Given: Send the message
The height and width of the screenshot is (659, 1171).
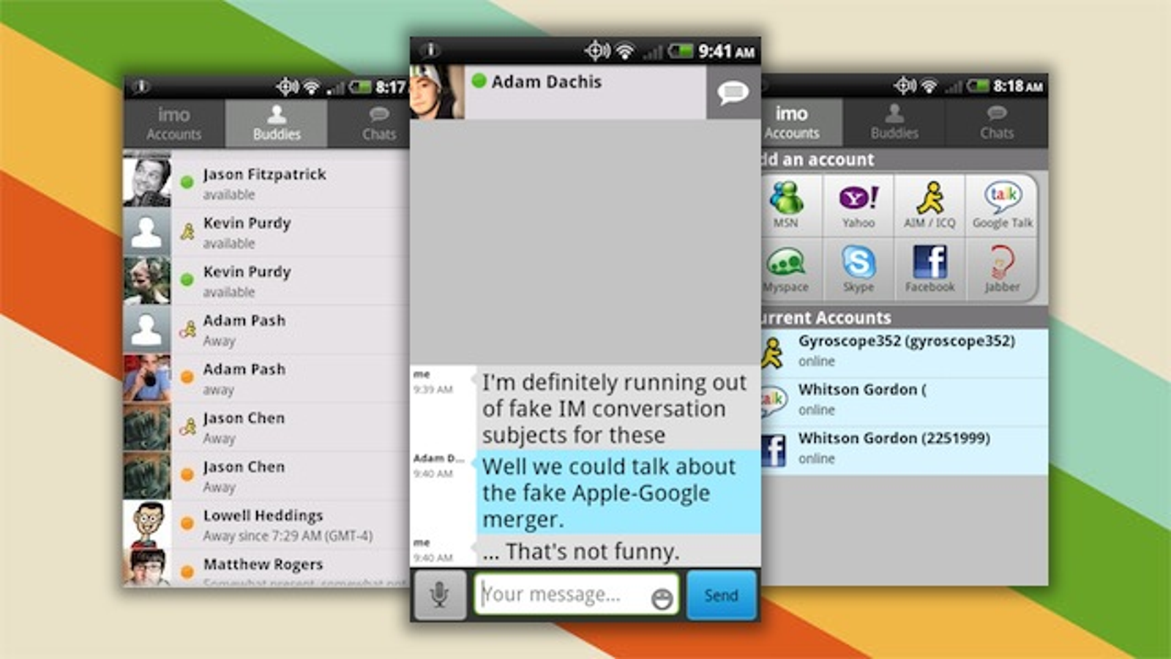Looking at the screenshot, I should coord(721,595).
